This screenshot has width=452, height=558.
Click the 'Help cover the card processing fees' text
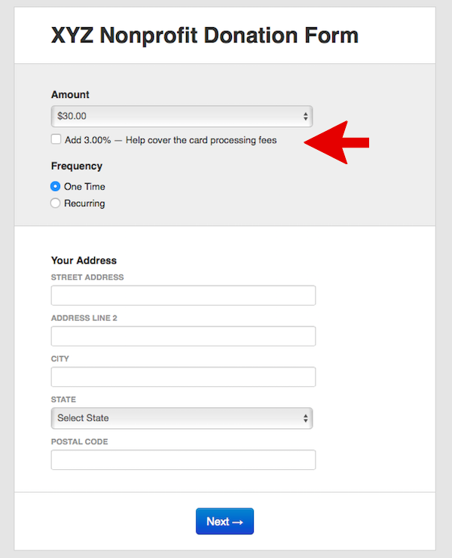pyautogui.click(x=201, y=140)
